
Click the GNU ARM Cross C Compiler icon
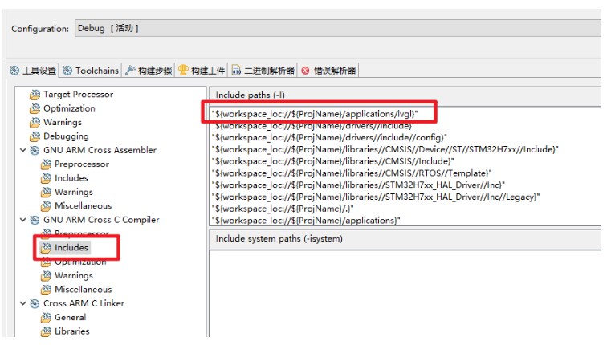point(35,220)
